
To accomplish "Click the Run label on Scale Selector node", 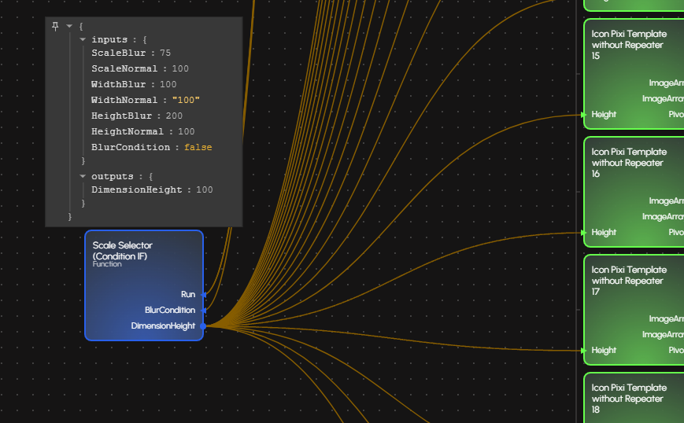I will pos(188,295).
